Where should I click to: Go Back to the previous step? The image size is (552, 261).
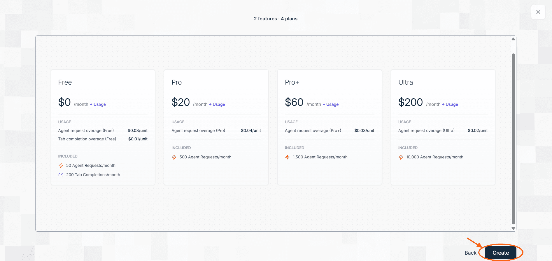coord(470,253)
